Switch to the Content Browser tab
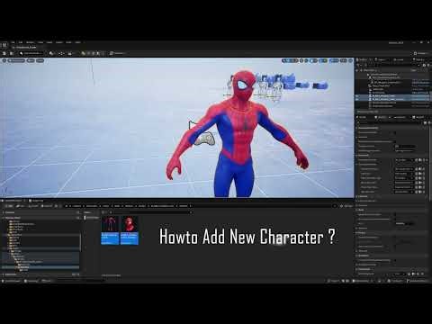The image size is (432, 324). tap(13, 201)
